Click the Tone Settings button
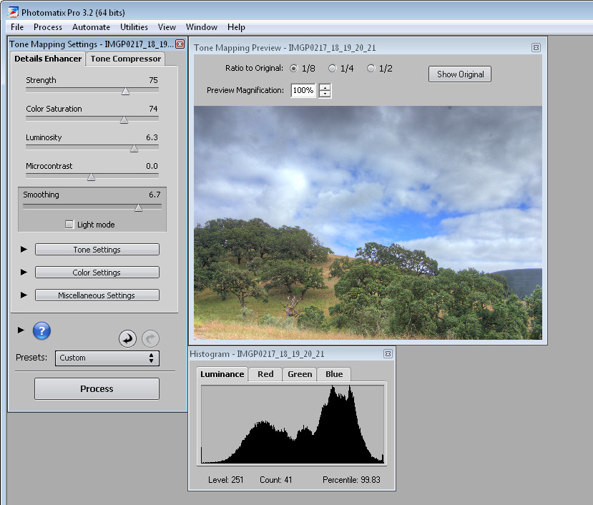The width and height of the screenshot is (593, 505). point(97,250)
